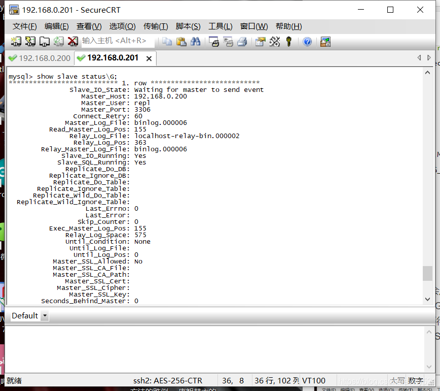This screenshot has width=440, height=391.
Task: Click the Master_Port 3306 value
Action: pos(142,110)
